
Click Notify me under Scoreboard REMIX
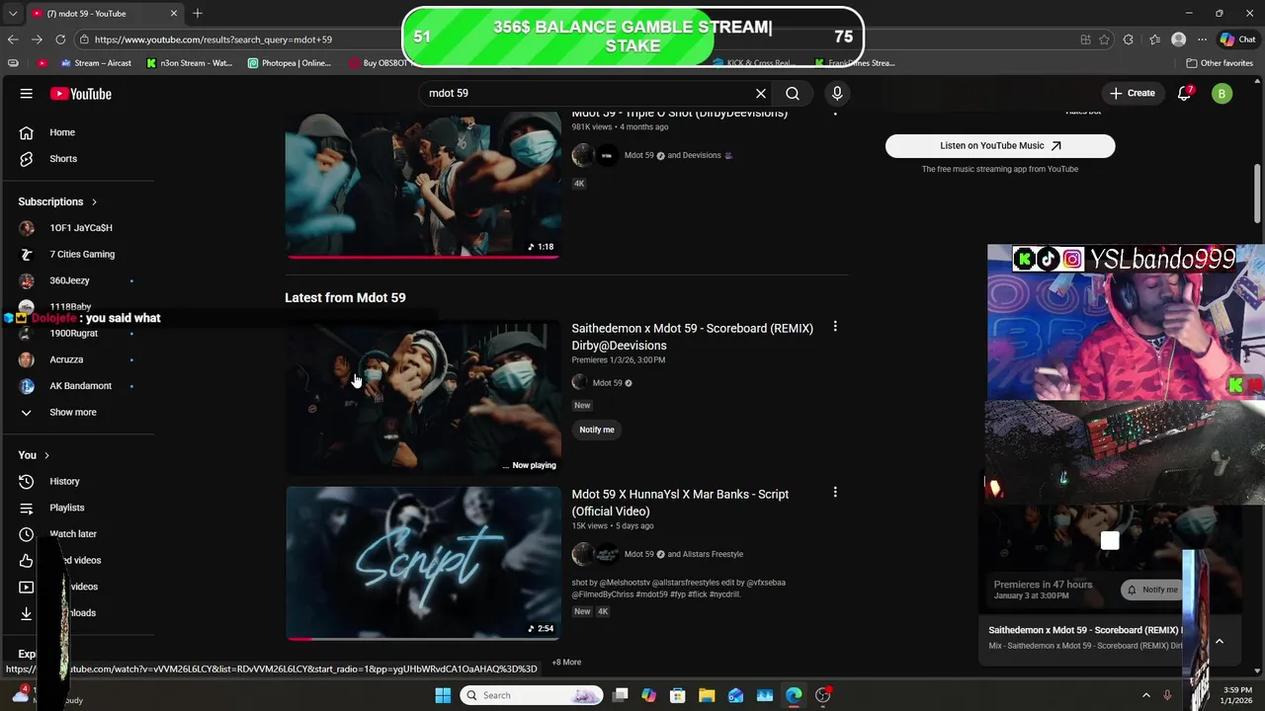pyautogui.click(x=597, y=430)
